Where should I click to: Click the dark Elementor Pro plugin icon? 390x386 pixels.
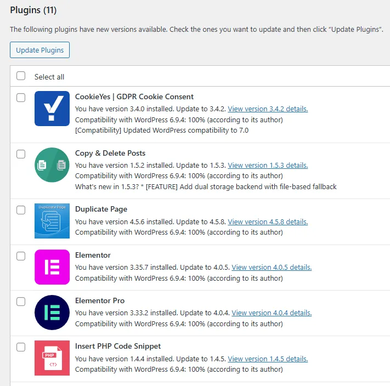pyautogui.click(x=52, y=313)
